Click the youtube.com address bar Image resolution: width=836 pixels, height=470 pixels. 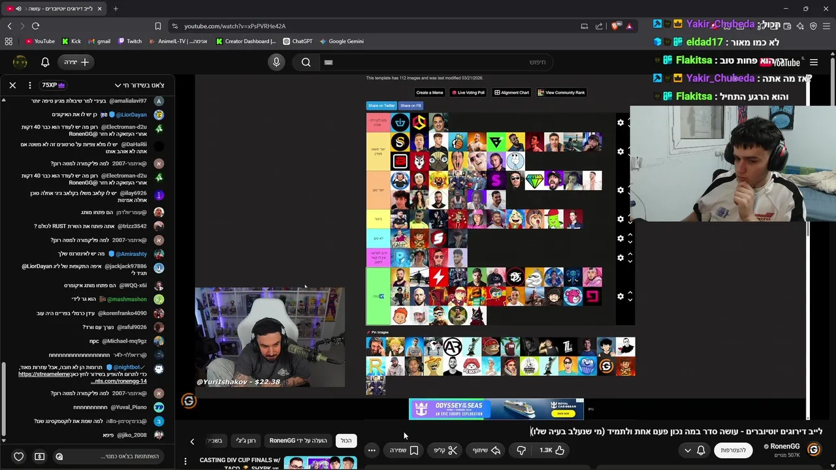click(372, 26)
